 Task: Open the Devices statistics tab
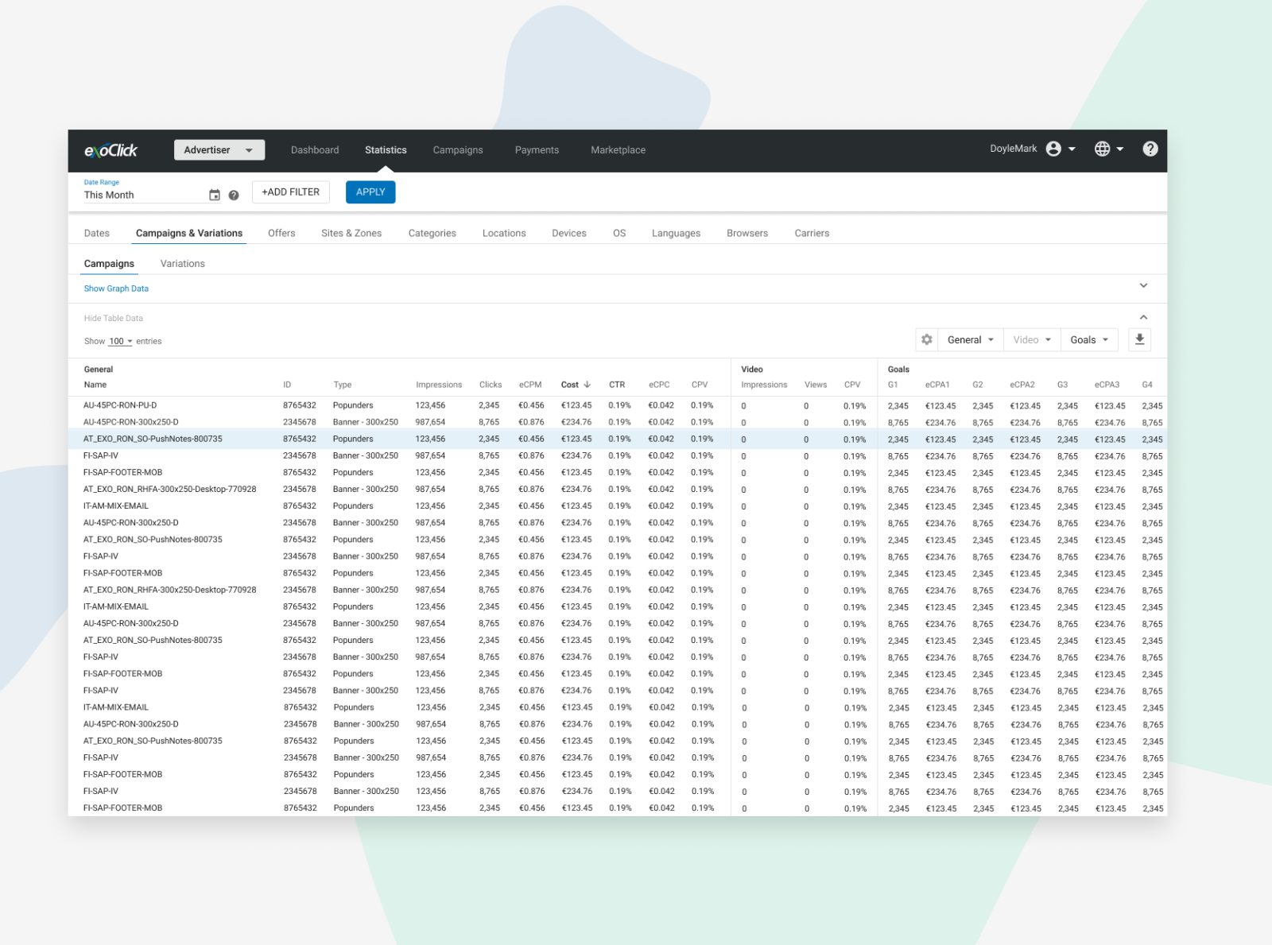point(569,233)
